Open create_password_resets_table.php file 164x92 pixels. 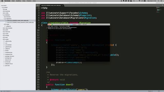point(20,22)
